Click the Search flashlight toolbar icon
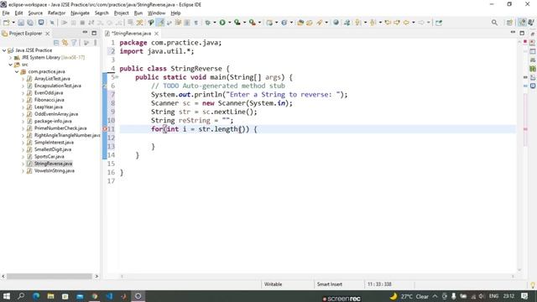537x302 pixels. tap(320, 23)
